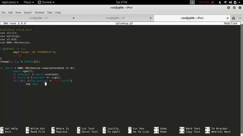Open the Edit menu
The width and height of the screenshot is (243, 136).
[x=10, y=12]
